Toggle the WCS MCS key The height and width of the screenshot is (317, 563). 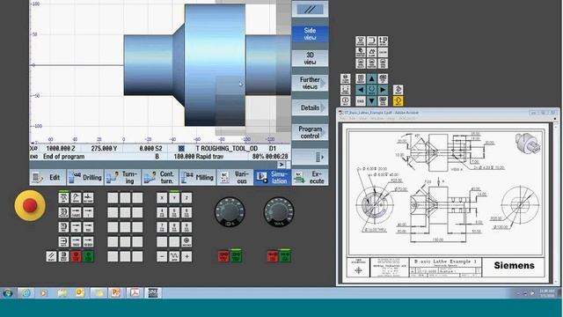tap(186, 241)
